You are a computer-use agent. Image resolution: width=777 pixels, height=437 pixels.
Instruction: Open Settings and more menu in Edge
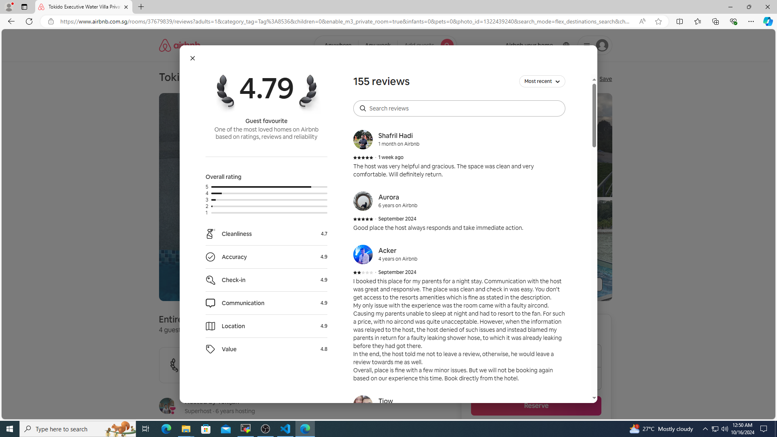point(751,21)
